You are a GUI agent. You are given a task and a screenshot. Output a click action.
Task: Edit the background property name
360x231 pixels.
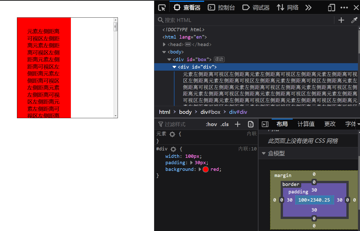point(179,169)
